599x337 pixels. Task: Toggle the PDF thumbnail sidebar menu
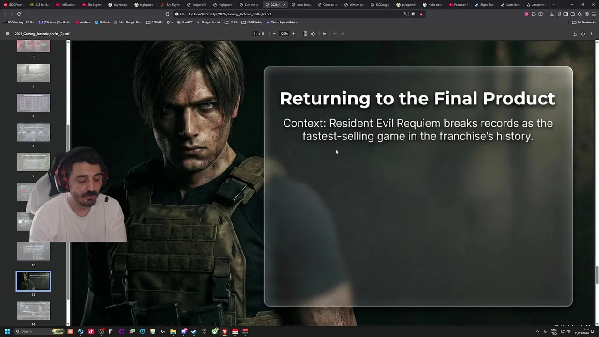click(x=7, y=34)
